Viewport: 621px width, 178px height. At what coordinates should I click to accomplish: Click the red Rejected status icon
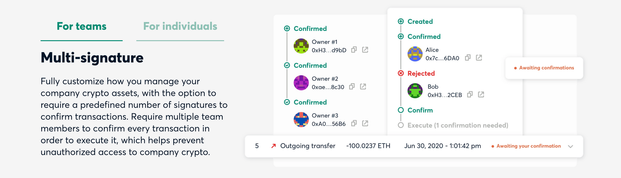pyautogui.click(x=401, y=73)
